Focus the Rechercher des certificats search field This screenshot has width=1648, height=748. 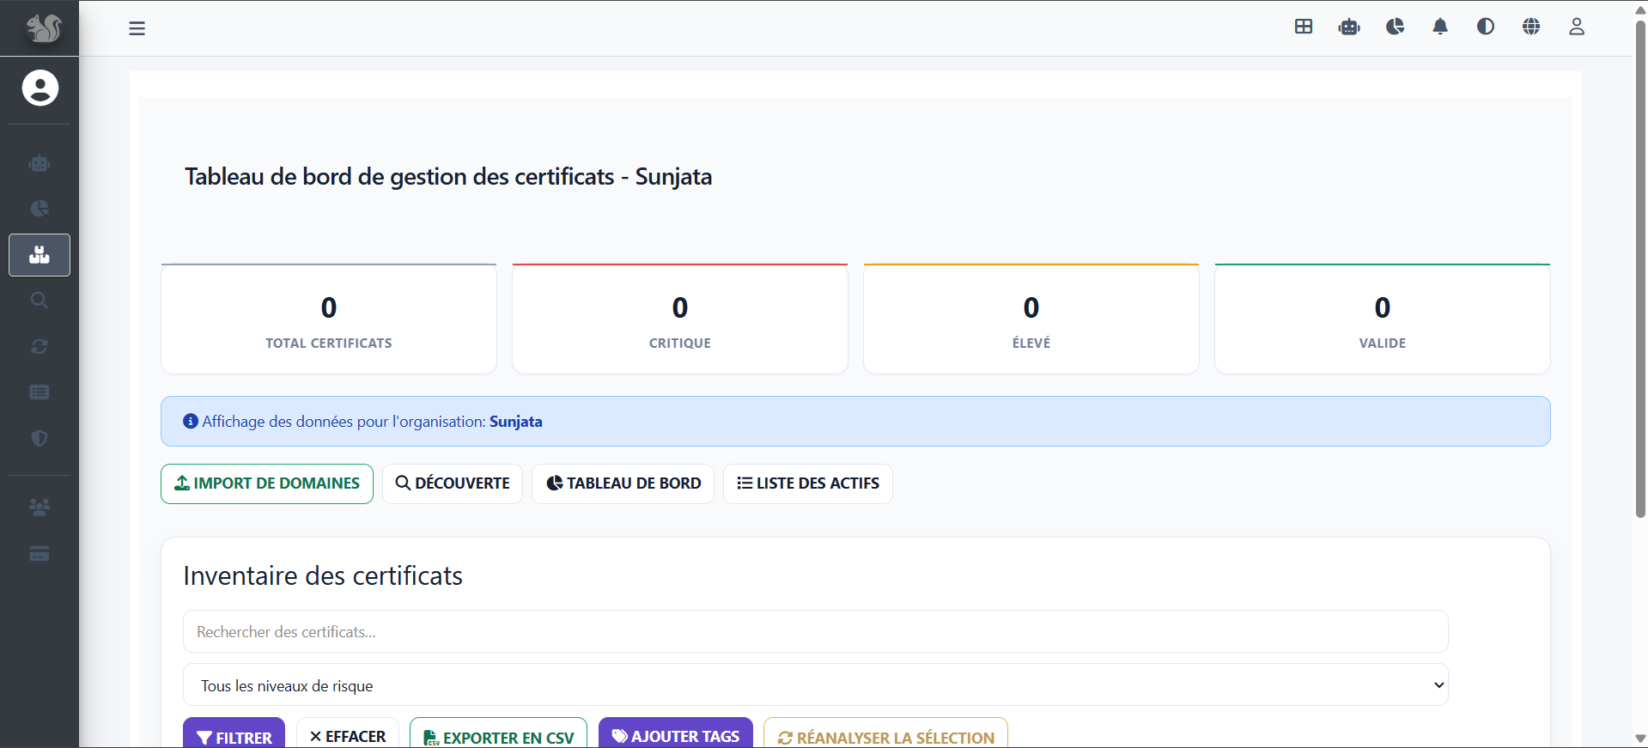point(816,631)
